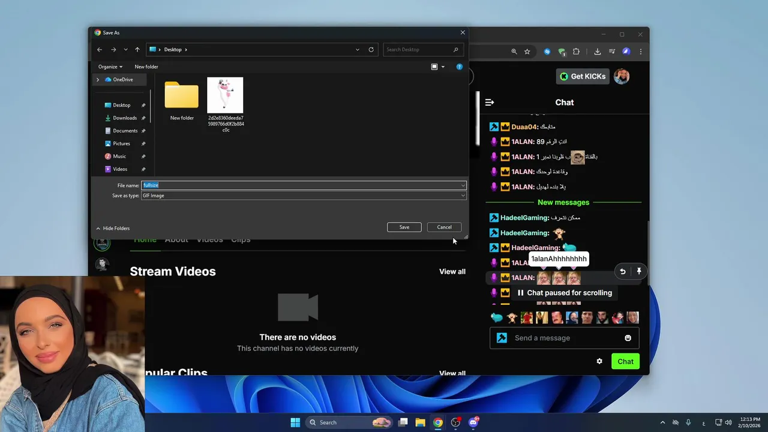Select Documents in navigation pane
Screen dimensions: 768x432
(x=125, y=130)
